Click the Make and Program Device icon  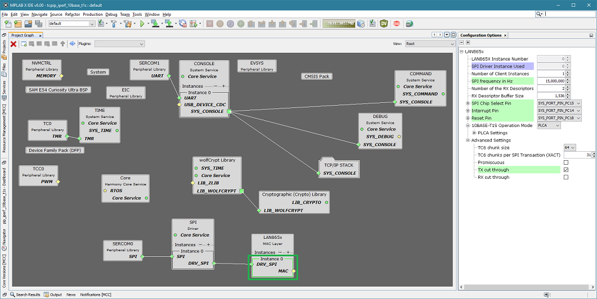(155, 24)
